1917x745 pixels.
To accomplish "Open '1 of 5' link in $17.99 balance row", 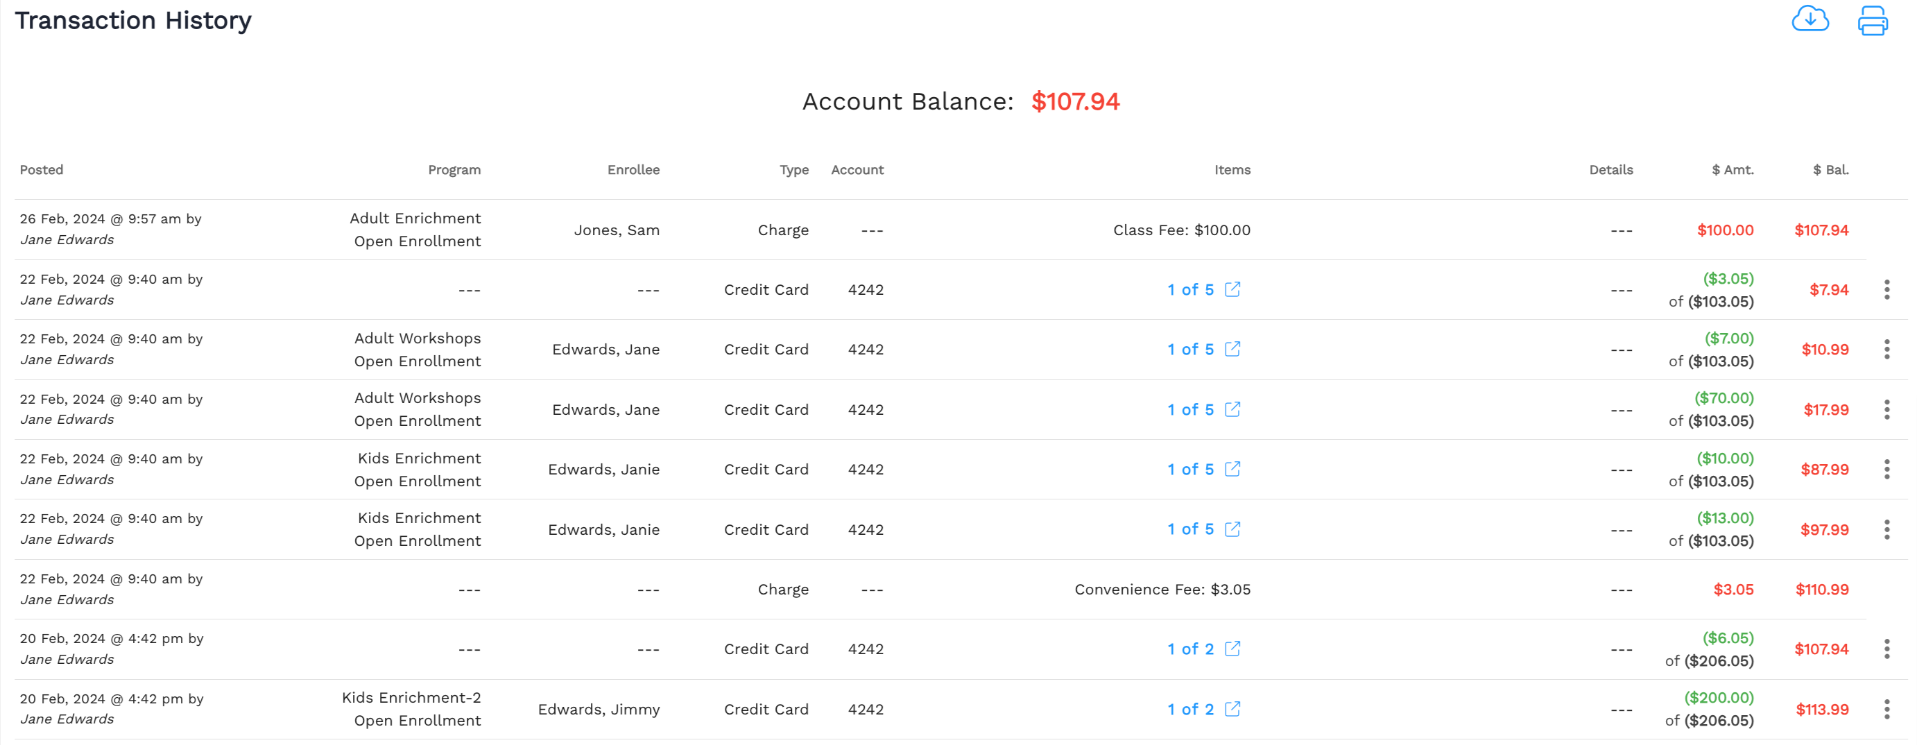I will 1190,409.
